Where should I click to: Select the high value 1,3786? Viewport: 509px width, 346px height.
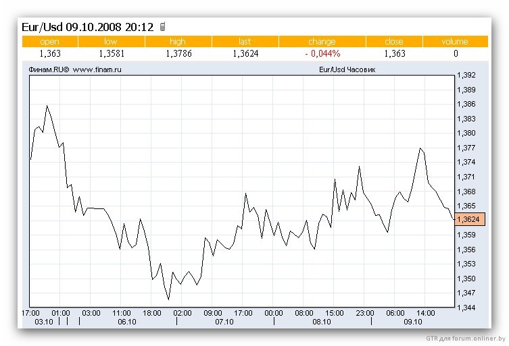(178, 53)
